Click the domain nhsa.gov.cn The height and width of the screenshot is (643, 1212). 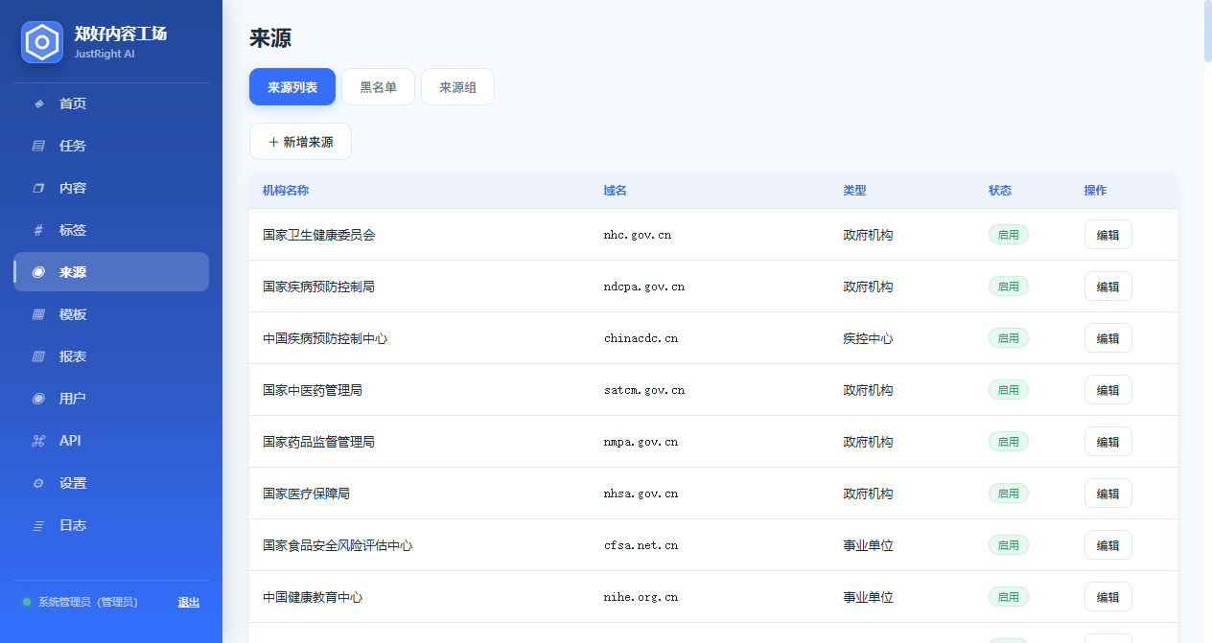click(x=641, y=494)
